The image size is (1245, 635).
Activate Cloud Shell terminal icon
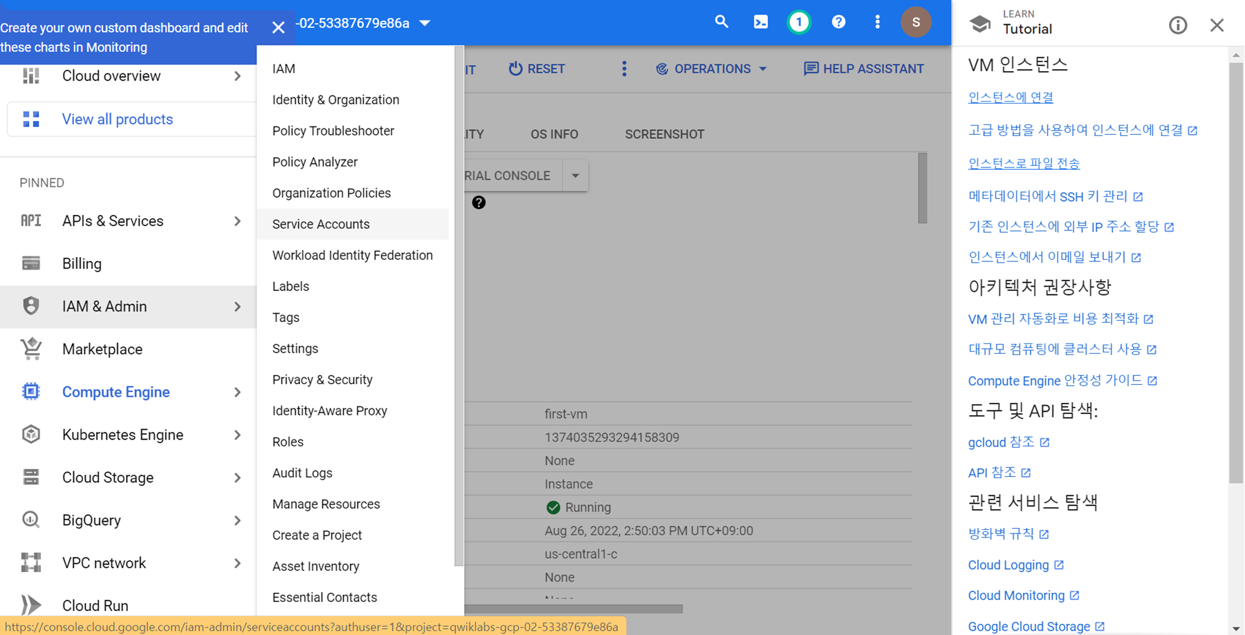coord(761,22)
